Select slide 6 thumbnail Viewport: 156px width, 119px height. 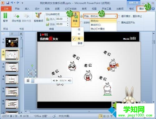coord(12,104)
